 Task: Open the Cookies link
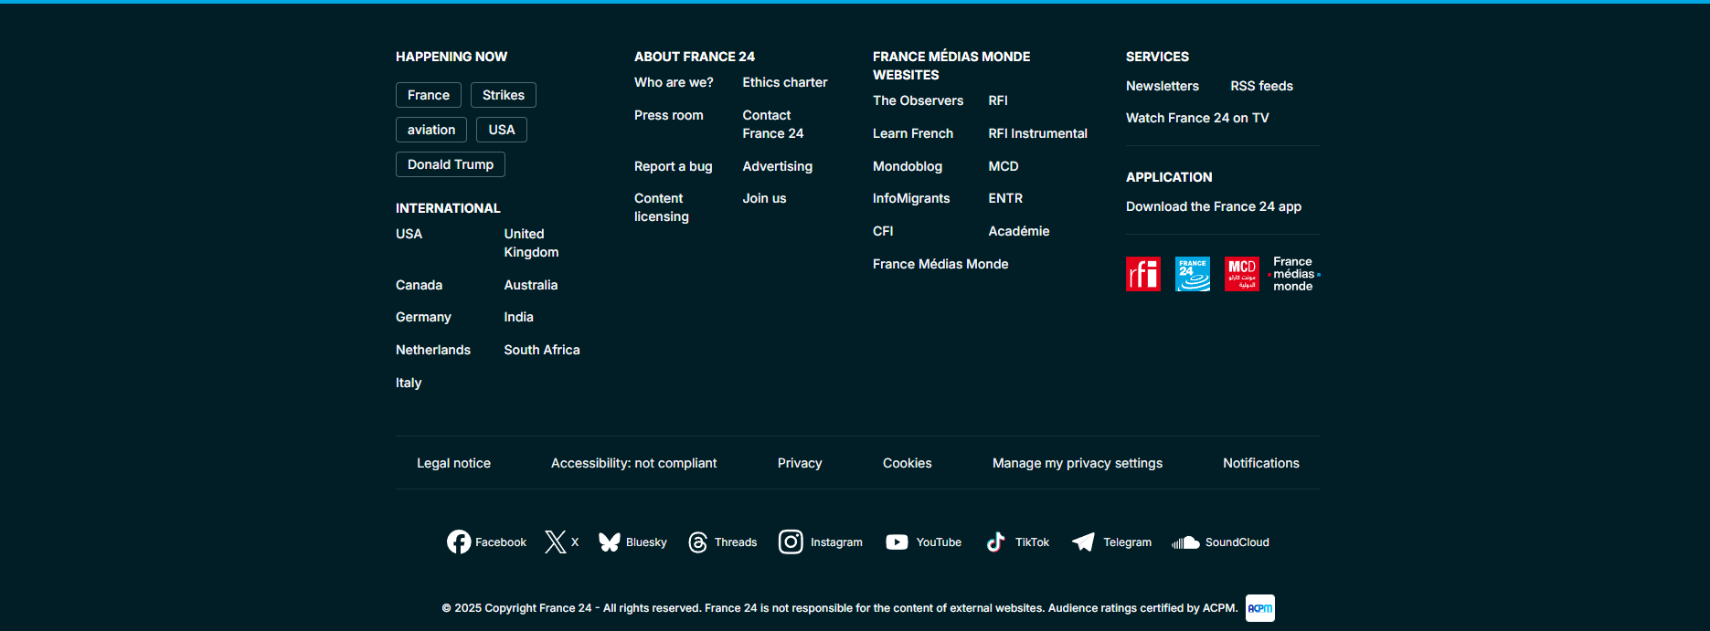click(x=908, y=463)
